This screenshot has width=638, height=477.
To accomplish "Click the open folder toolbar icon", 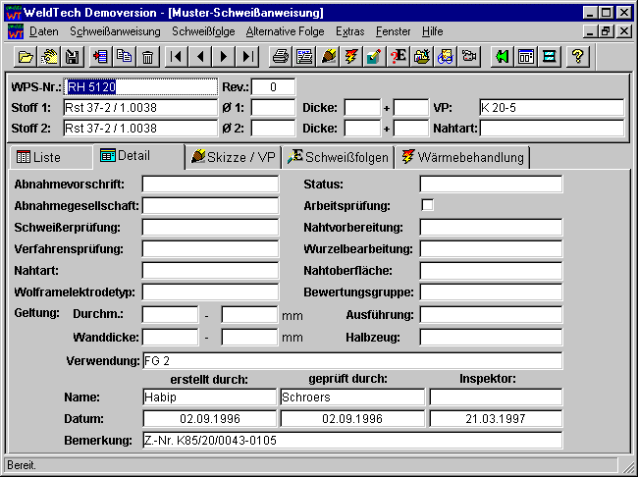I will pos(27,57).
